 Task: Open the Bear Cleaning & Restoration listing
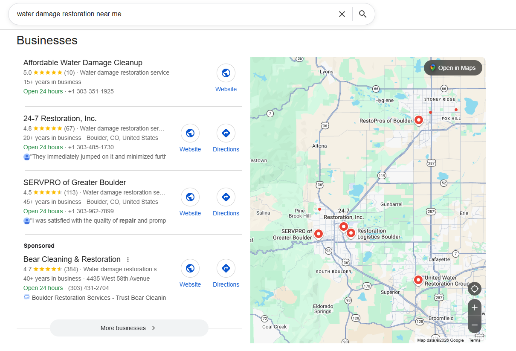72,259
